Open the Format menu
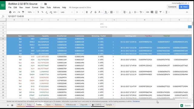 [x=35, y=7]
